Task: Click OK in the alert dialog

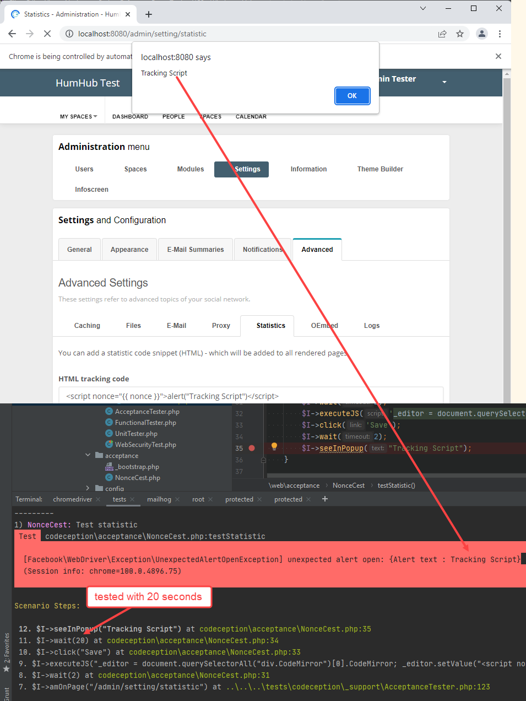Action: click(352, 96)
